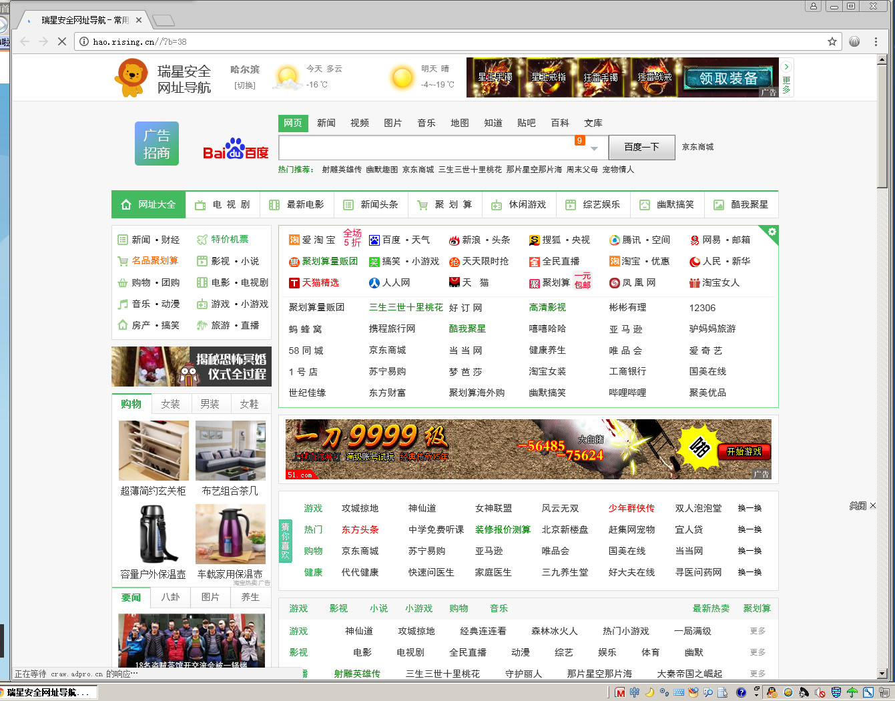Click the red Tmall icon beside 天猫精选

[x=294, y=283]
